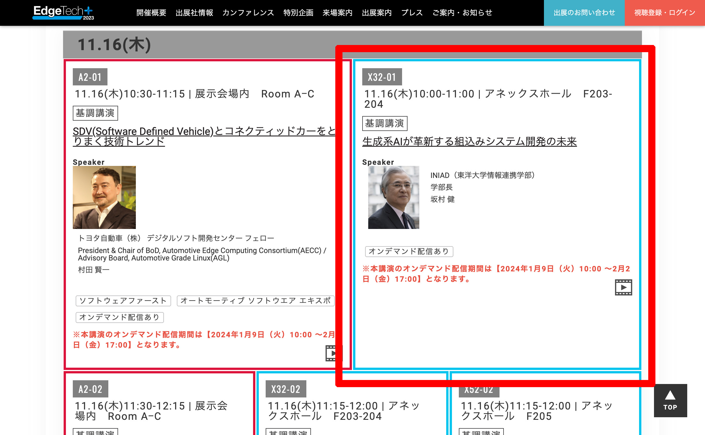Screen dimensions: 705x435
Task: Open the ご案内・お知らせ menu
Action: [462, 13]
